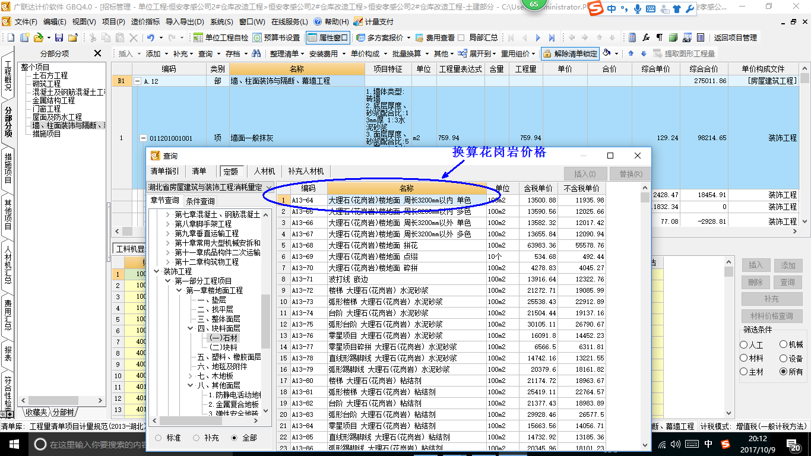Open 多方案报价 multi-scheme quotation
The height and width of the screenshot is (456, 811).
(380, 37)
